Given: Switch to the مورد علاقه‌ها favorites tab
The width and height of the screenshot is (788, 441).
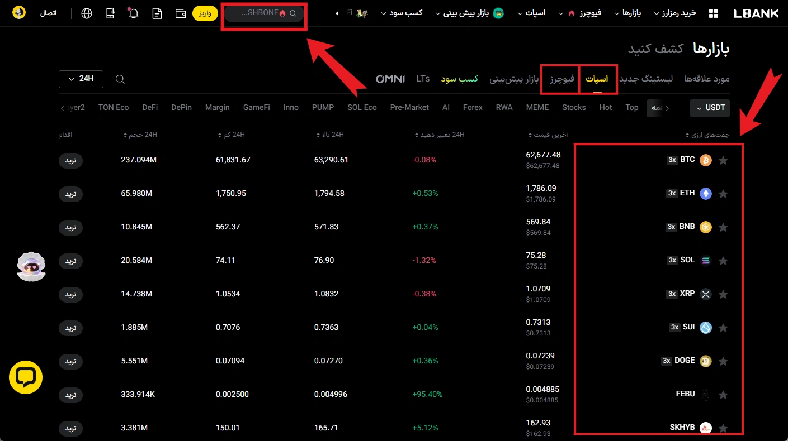Looking at the screenshot, I should (707, 79).
